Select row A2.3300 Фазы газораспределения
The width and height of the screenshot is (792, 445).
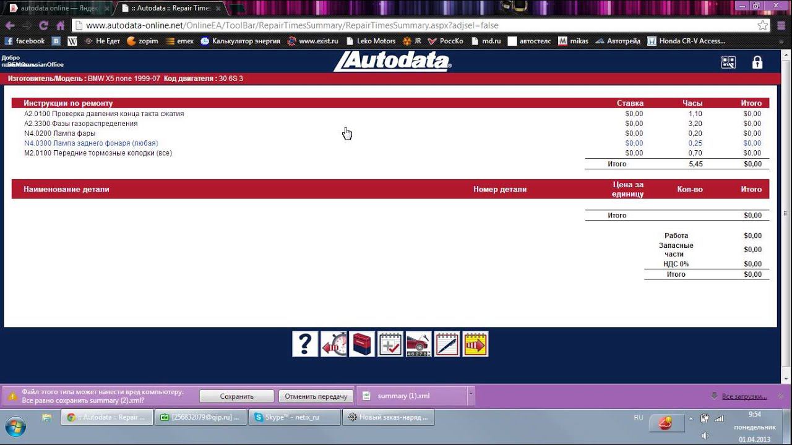coord(81,124)
